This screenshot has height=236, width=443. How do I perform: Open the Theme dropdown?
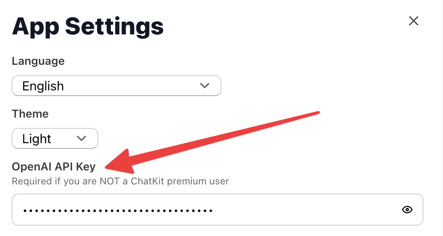pyautogui.click(x=55, y=138)
